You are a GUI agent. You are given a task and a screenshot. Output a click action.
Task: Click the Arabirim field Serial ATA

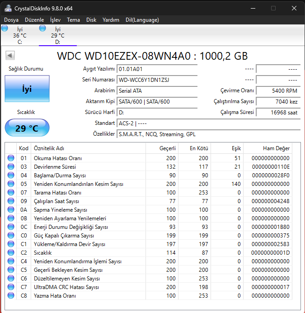[157, 90]
